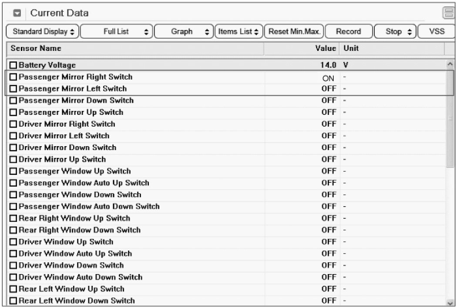Collapse the Current Data panel arrow icon
The width and height of the screenshot is (457, 308).
[x=17, y=13]
